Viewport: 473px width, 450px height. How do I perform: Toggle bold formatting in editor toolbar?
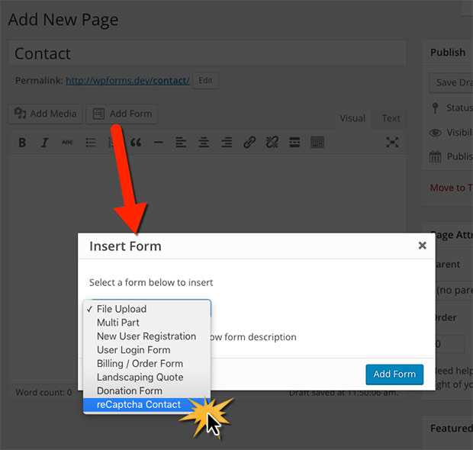22,143
